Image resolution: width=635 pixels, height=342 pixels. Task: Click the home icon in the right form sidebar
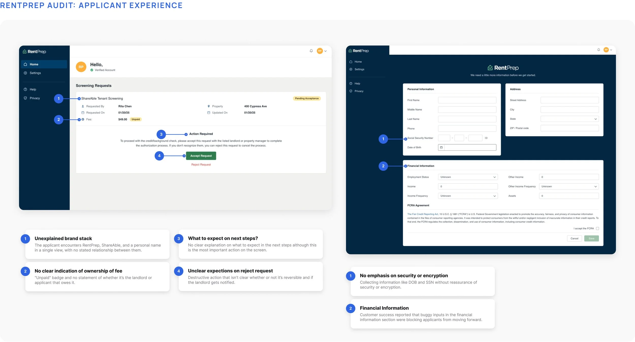click(x=351, y=62)
